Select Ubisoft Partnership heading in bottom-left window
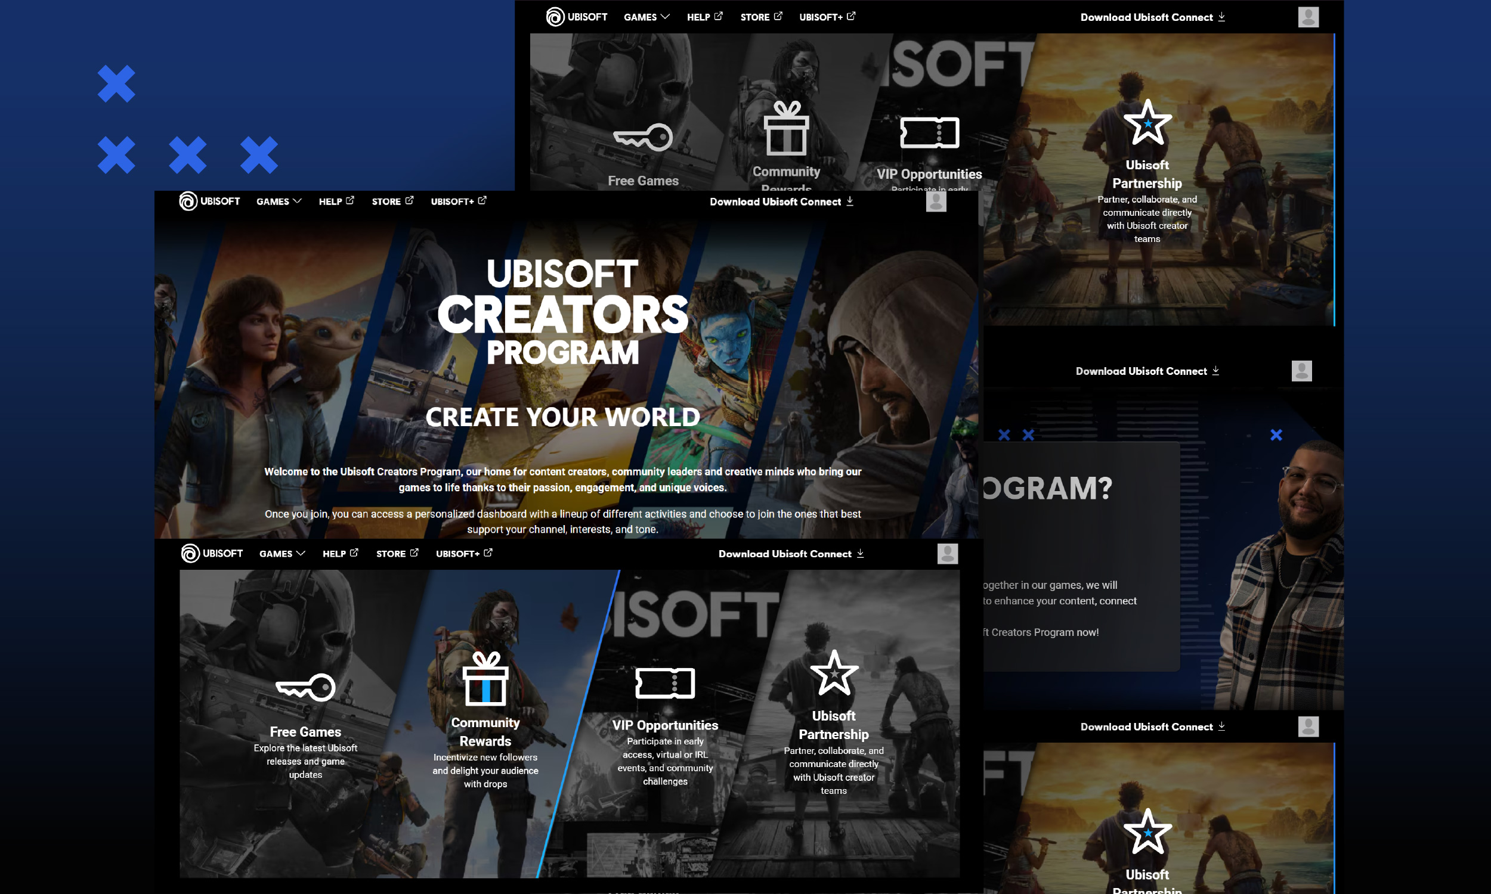 [834, 725]
